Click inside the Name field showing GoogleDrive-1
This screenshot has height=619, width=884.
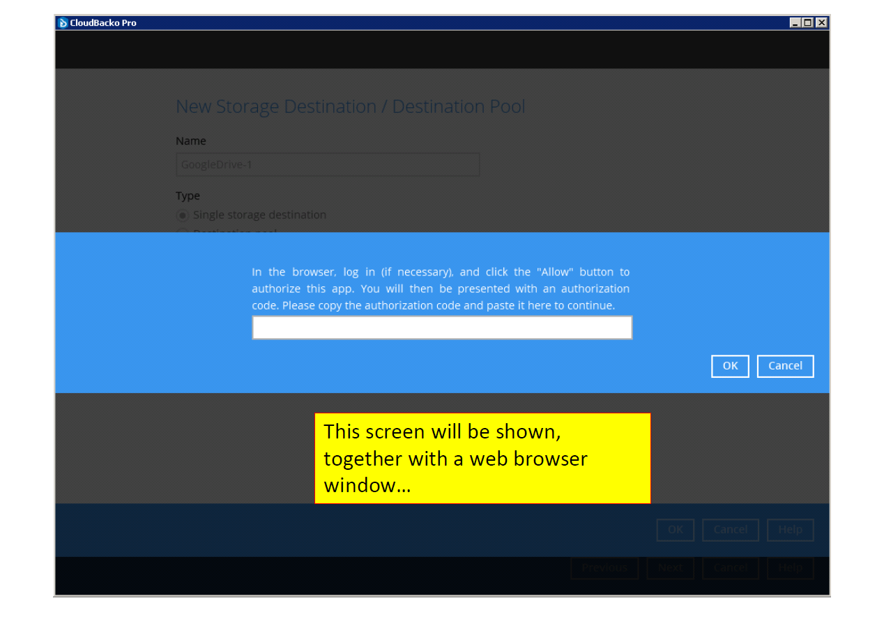(x=328, y=165)
